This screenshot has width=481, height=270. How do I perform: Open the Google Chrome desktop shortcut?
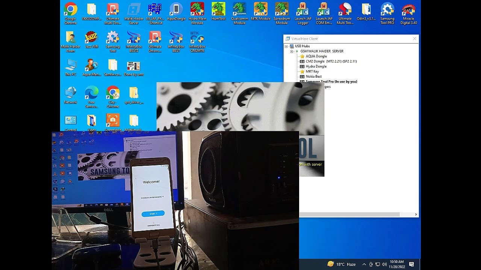tap(70, 13)
